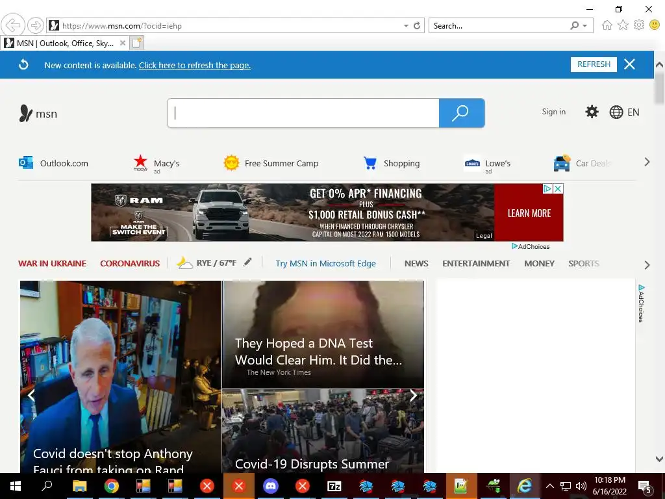Go back using the browser back arrow
The width and height of the screenshot is (665, 499).
[13, 25]
